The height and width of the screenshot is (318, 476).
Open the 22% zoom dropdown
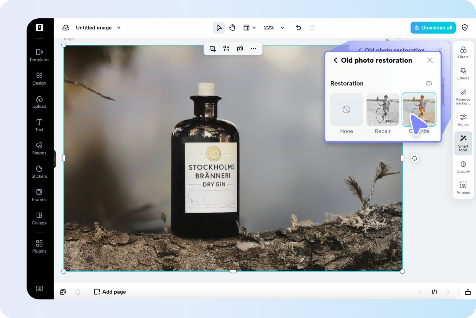(274, 28)
